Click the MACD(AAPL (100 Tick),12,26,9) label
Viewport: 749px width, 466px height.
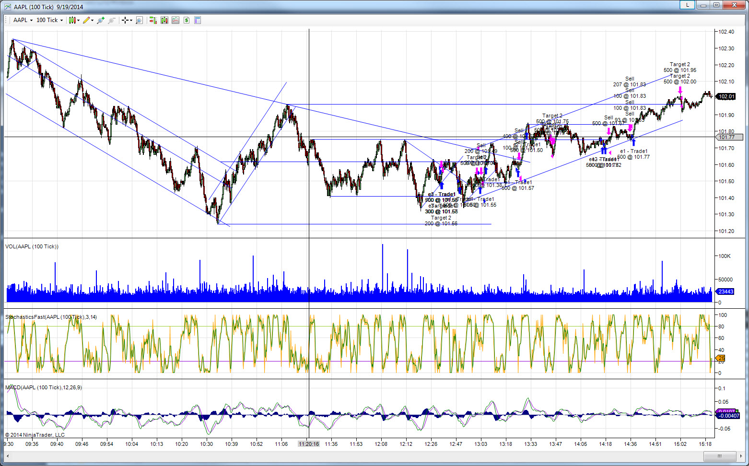[x=44, y=387]
